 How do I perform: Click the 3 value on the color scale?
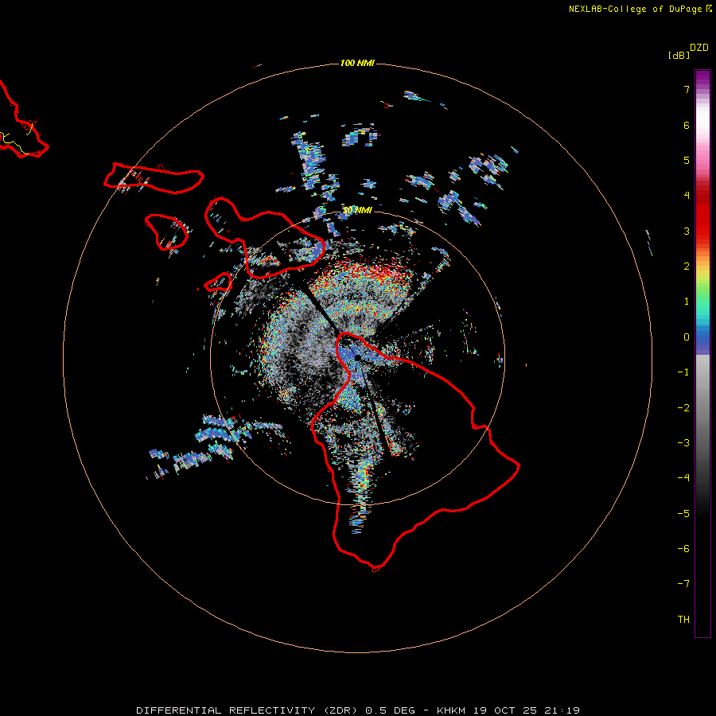687,231
